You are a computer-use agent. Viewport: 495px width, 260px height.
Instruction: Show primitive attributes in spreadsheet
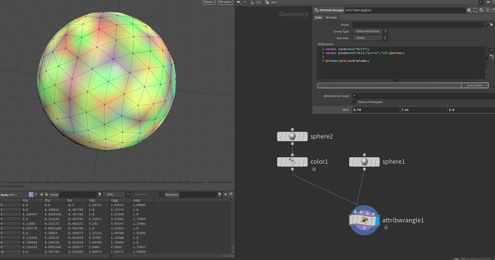[x=42, y=194]
